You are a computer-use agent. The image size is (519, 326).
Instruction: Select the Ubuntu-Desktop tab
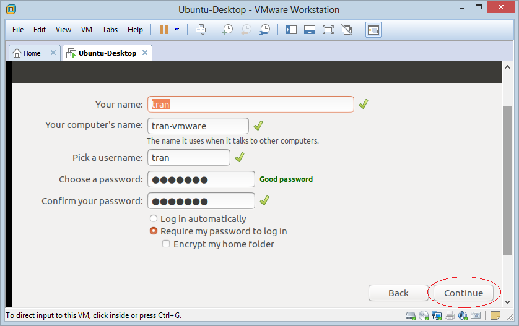tap(107, 53)
